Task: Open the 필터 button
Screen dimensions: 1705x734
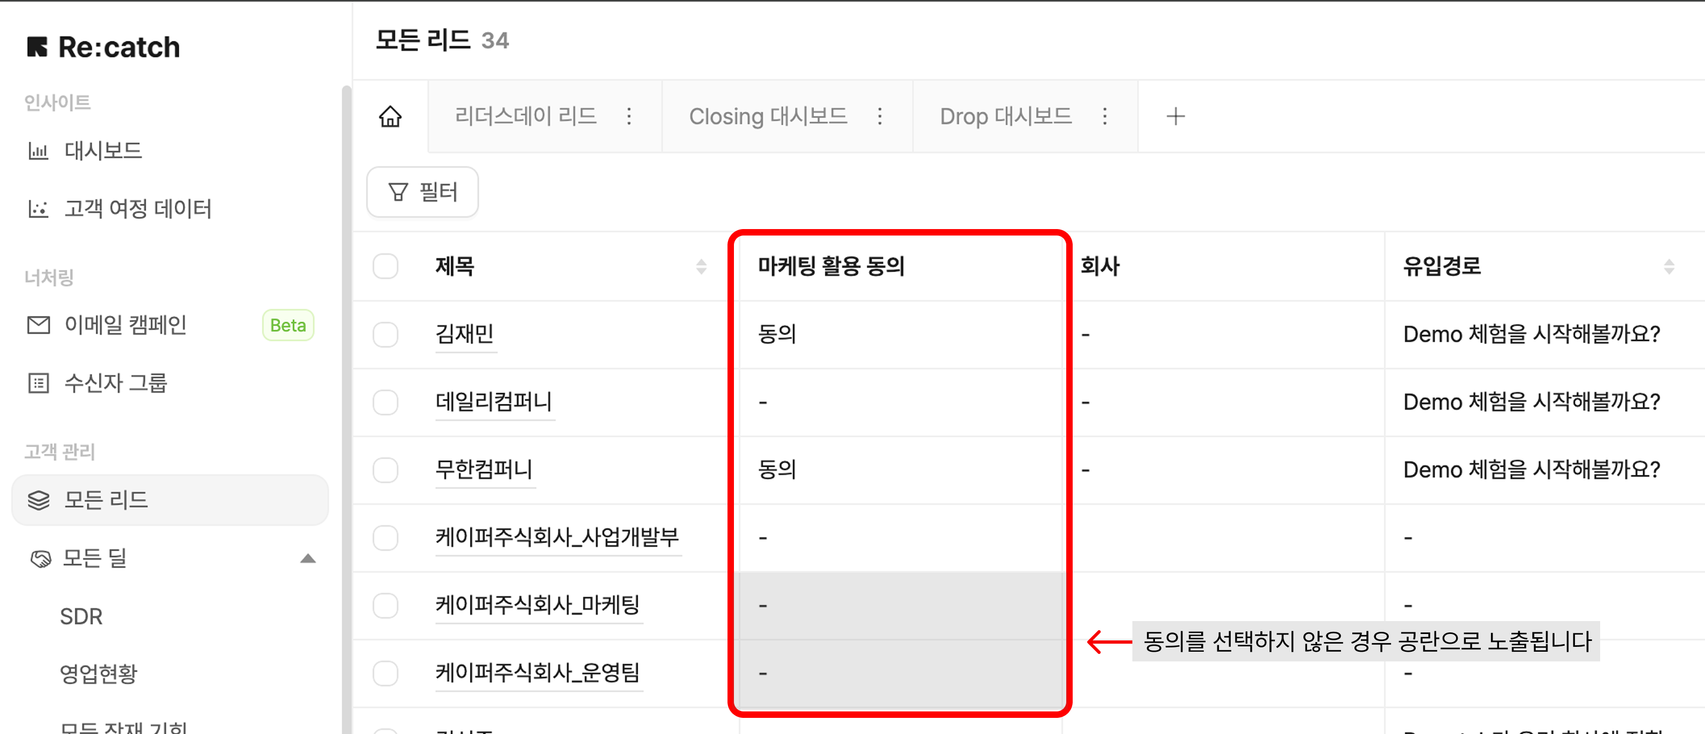Action: (x=422, y=192)
